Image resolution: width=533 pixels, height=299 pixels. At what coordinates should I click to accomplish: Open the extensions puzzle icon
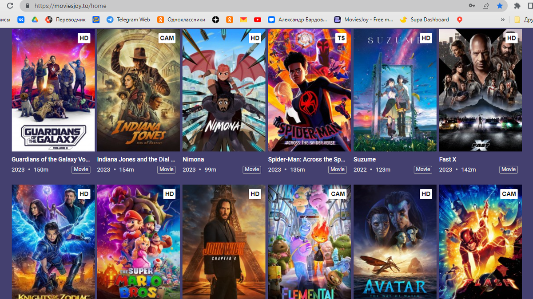(517, 6)
